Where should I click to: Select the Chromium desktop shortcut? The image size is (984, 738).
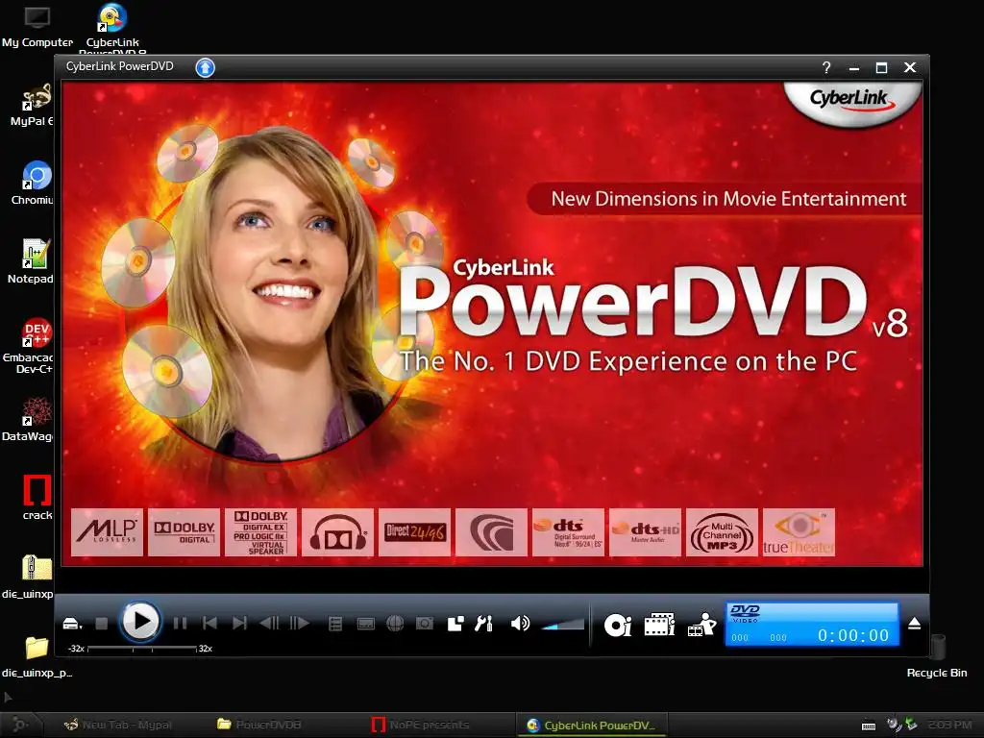click(x=32, y=184)
